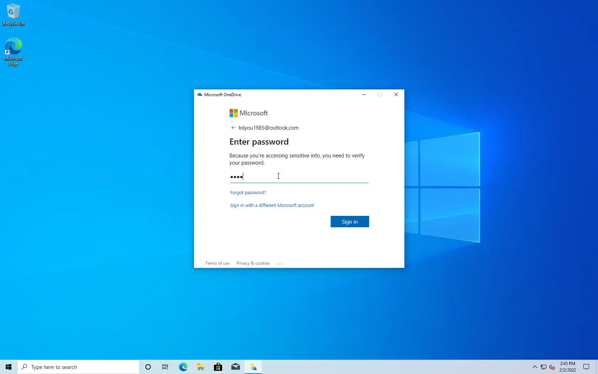
Task: Select OneDrive setup icon in taskbar
Action: point(253,367)
